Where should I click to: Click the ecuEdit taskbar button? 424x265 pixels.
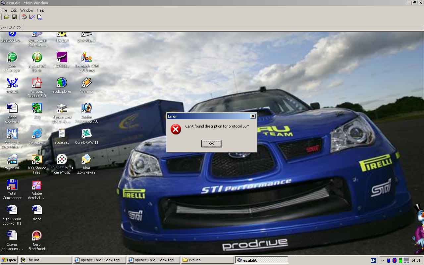(x=262, y=260)
